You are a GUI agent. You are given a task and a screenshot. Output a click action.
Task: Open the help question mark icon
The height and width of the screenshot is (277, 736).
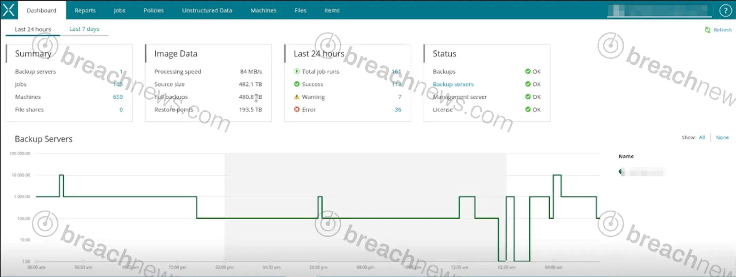click(725, 10)
